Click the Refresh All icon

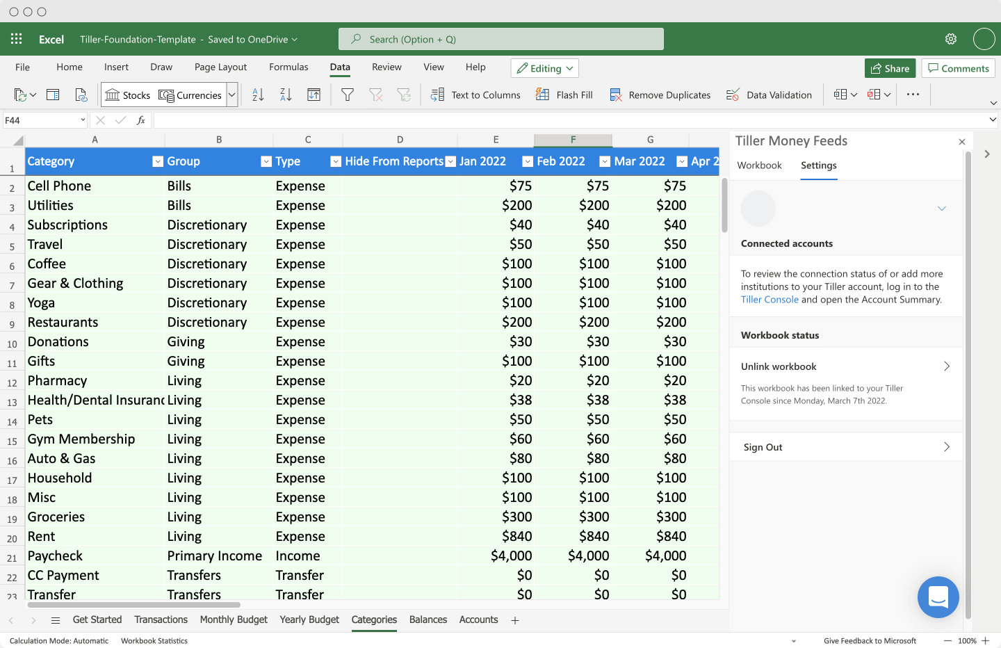[x=81, y=95]
